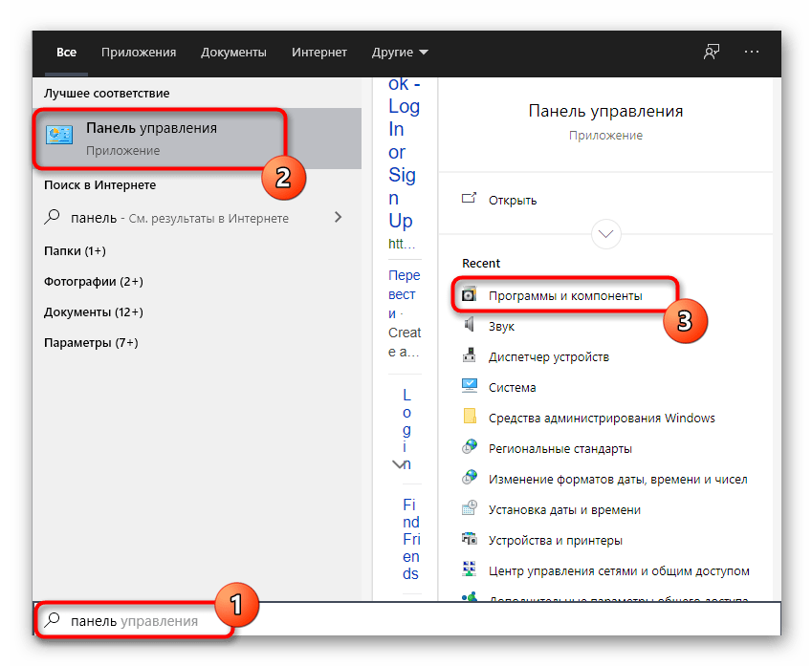812x666 pixels.
Task: Click the Date and time setup icon
Action: (469, 509)
